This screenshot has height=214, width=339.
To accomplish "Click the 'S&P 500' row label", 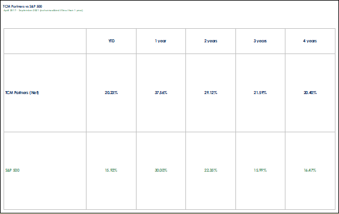I will pyautogui.click(x=12, y=170).
